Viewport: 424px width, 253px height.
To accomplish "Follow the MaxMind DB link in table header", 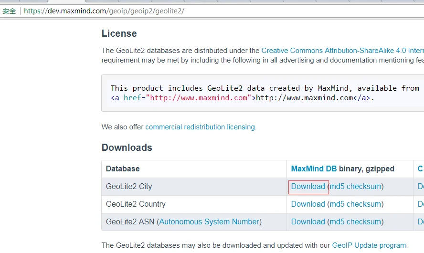I will [x=314, y=169].
